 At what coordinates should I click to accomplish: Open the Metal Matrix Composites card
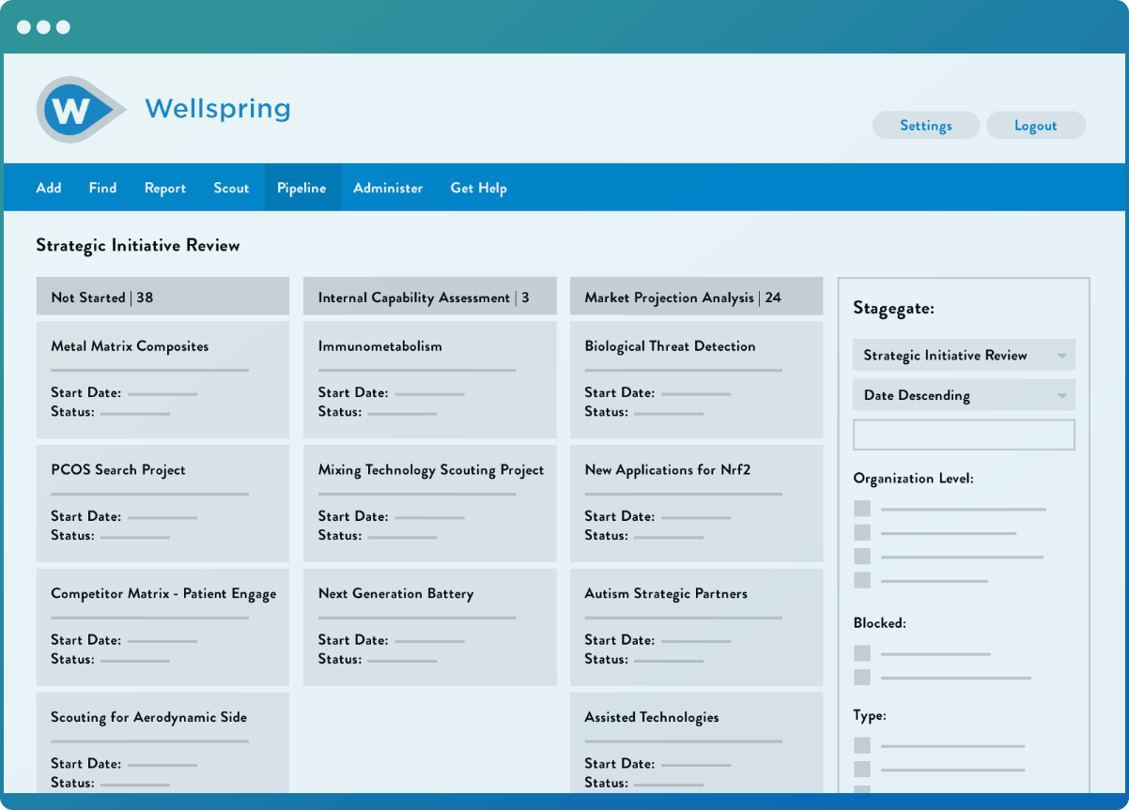(162, 379)
